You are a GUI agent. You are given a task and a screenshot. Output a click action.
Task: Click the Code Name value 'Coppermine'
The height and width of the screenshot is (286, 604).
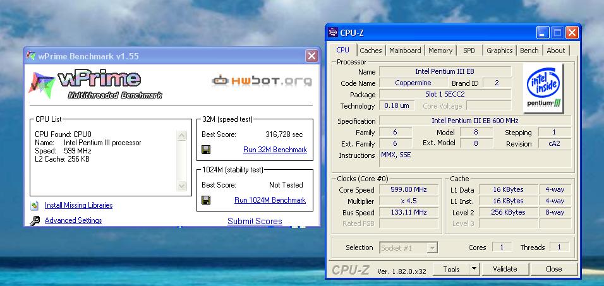(413, 83)
